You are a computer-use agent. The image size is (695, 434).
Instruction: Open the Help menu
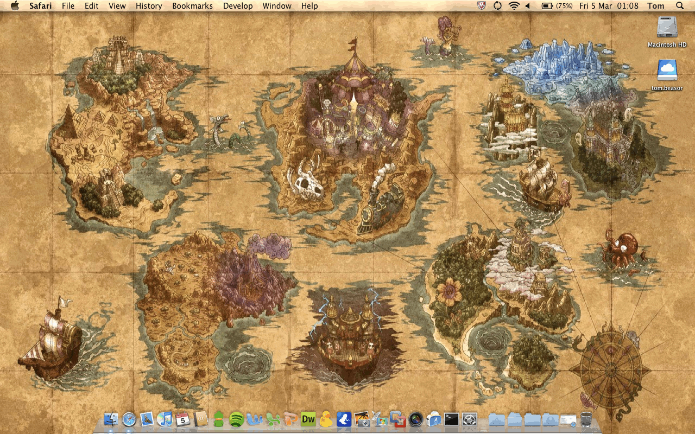click(x=309, y=6)
